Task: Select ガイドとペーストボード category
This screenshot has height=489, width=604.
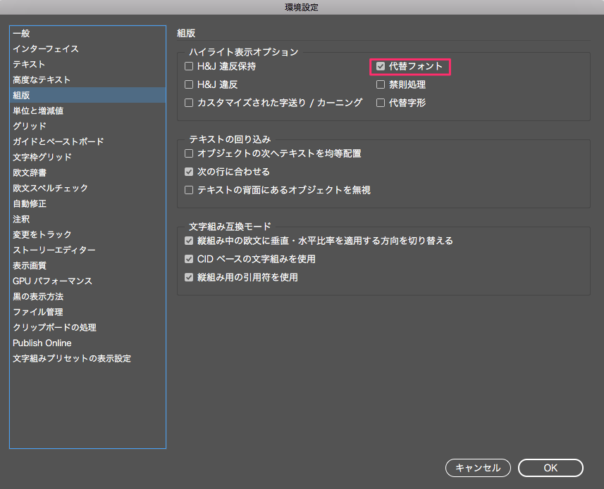Action: 88,141
